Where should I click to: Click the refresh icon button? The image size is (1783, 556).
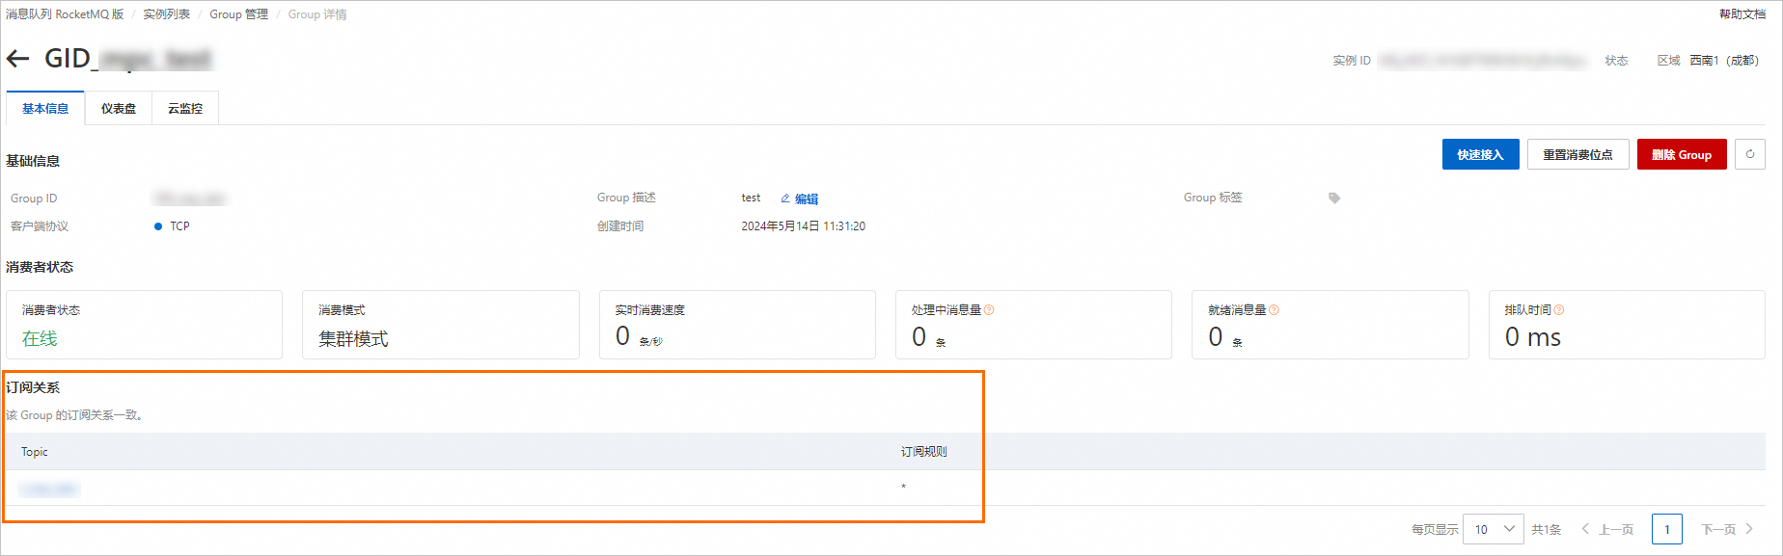(x=1750, y=154)
